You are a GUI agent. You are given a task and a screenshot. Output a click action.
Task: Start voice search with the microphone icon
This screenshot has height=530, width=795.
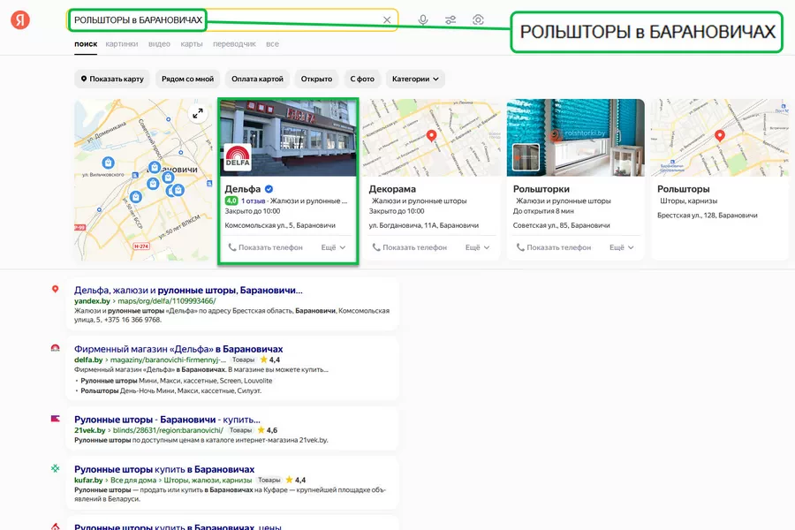tap(423, 19)
